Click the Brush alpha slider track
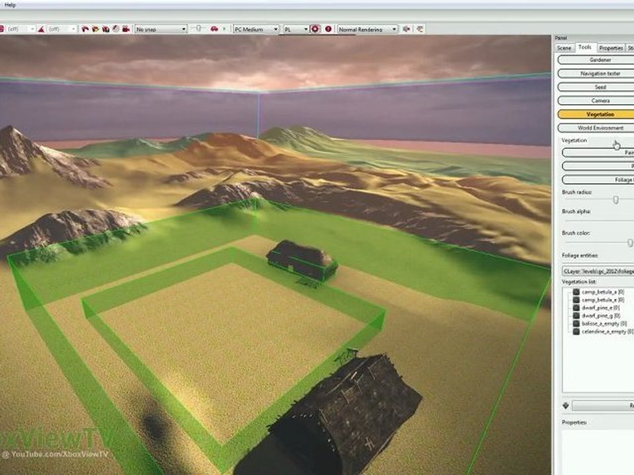This screenshot has height=475, width=634. (x=599, y=220)
